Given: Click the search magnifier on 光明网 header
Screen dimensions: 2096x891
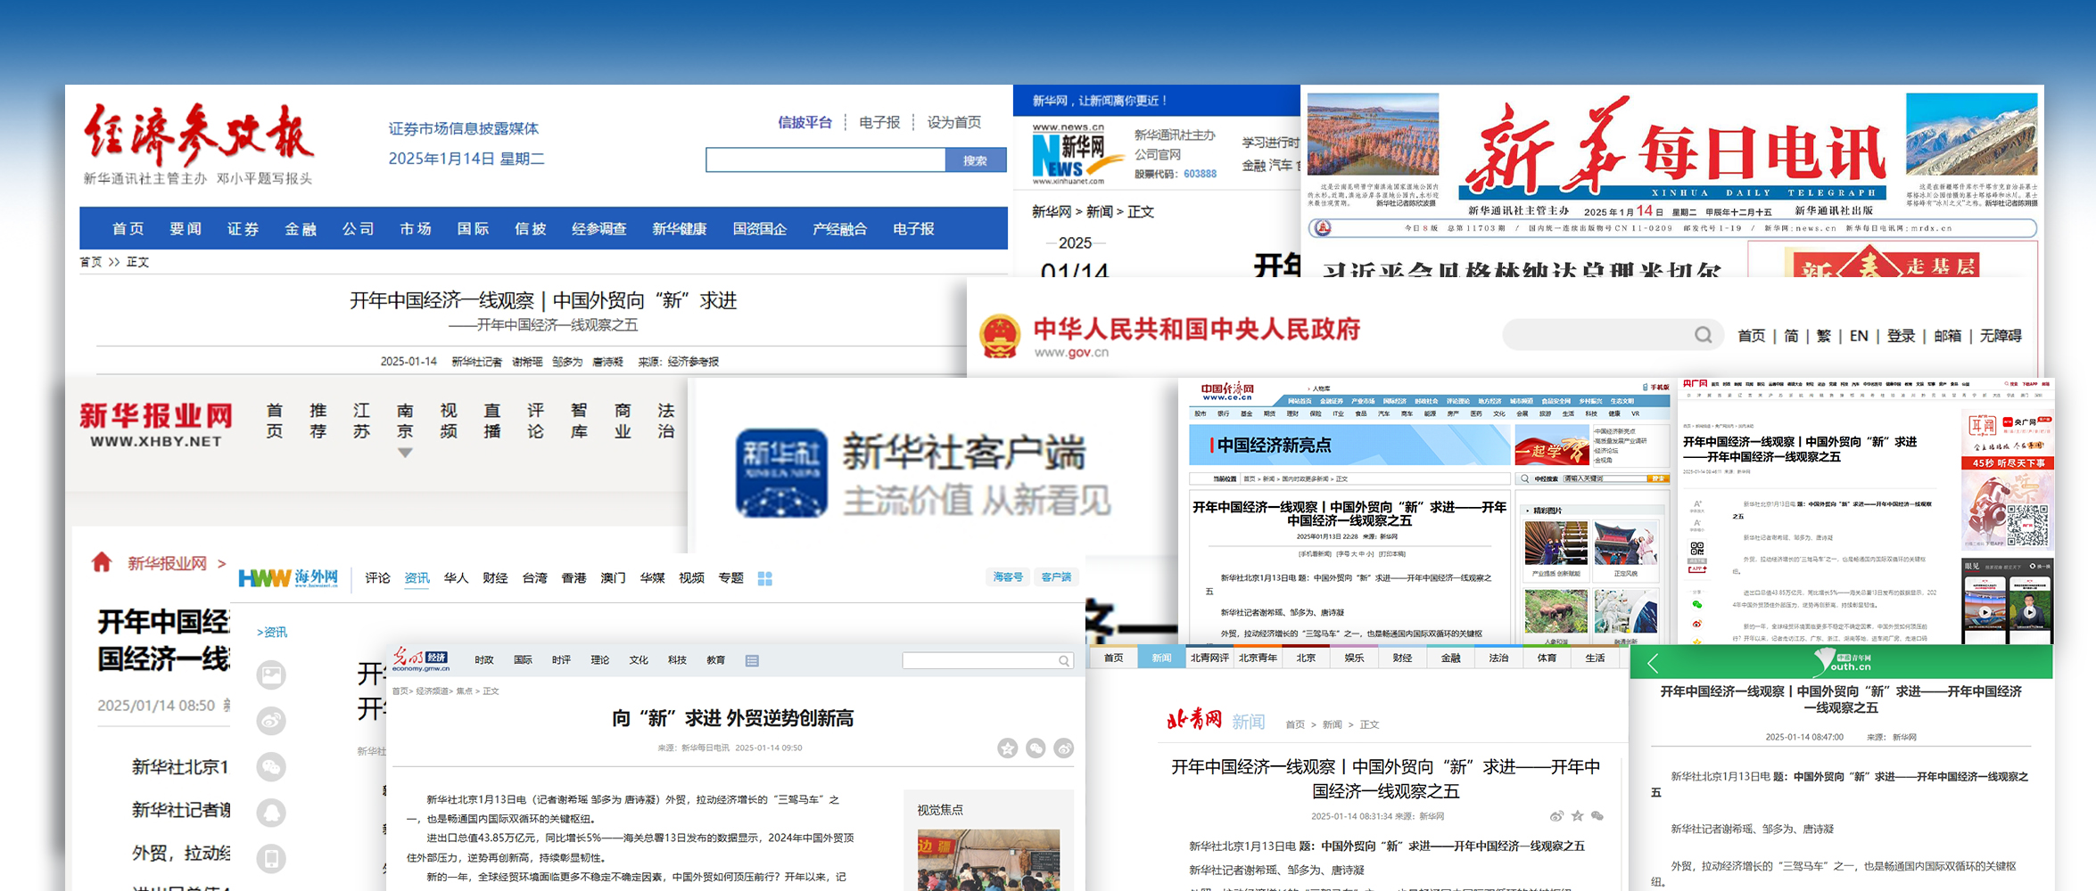Looking at the screenshot, I should [1064, 660].
